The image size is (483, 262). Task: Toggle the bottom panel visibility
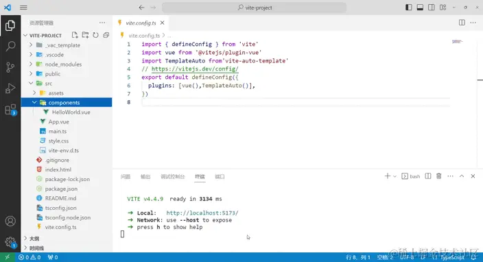(420, 8)
